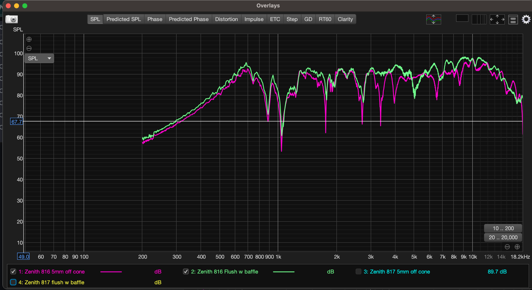Image resolution: width=532 pixels, height=290 pixels.
Task: Click the 18.2kHz axis end label
Action: point(520,257)
